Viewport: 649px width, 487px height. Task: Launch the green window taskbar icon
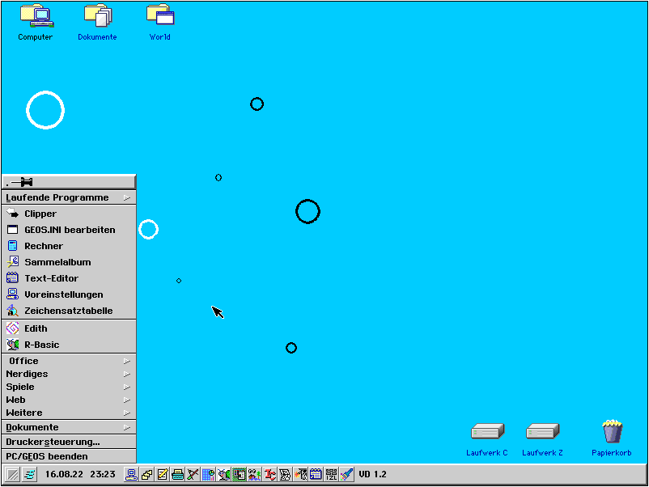tap(239, 474)
